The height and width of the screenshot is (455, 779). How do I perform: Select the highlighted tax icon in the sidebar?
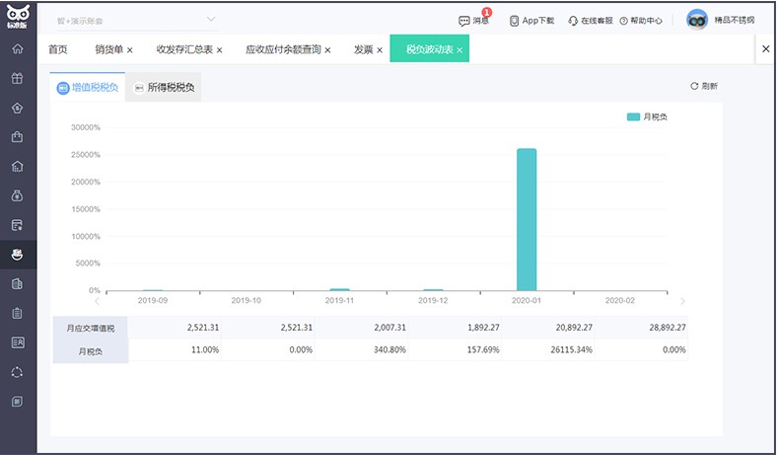[18, 255]
